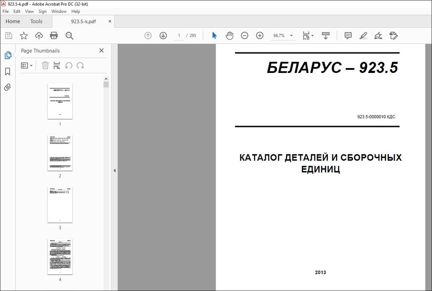Open the Comment tool
The height and width of the screenshot is (291, 432).
click(348, 35)
